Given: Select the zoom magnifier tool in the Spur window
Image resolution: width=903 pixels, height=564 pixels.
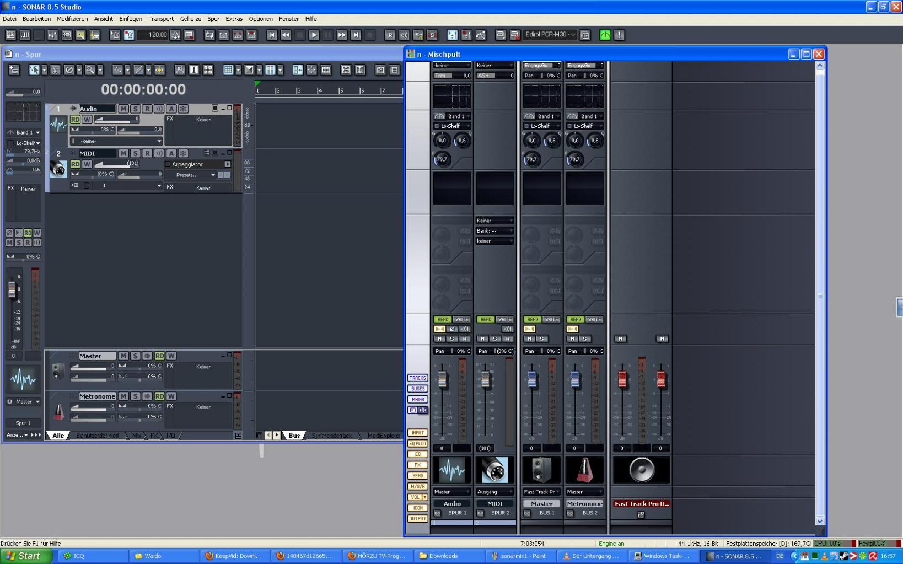Looking at the screenshot, I should click(89, 70).
